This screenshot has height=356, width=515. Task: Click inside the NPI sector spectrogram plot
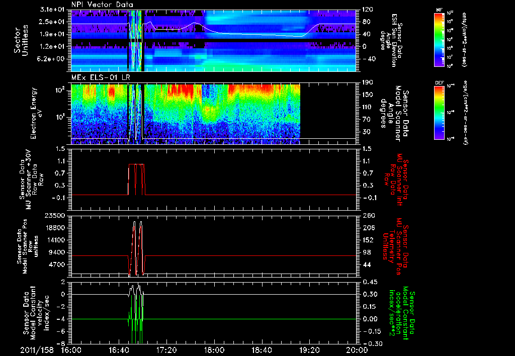pyautogui.click(x=213, y=41)
